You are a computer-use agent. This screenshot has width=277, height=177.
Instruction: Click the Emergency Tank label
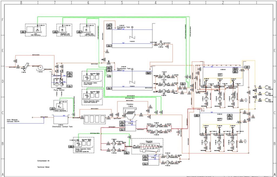[x=123, y=27]
